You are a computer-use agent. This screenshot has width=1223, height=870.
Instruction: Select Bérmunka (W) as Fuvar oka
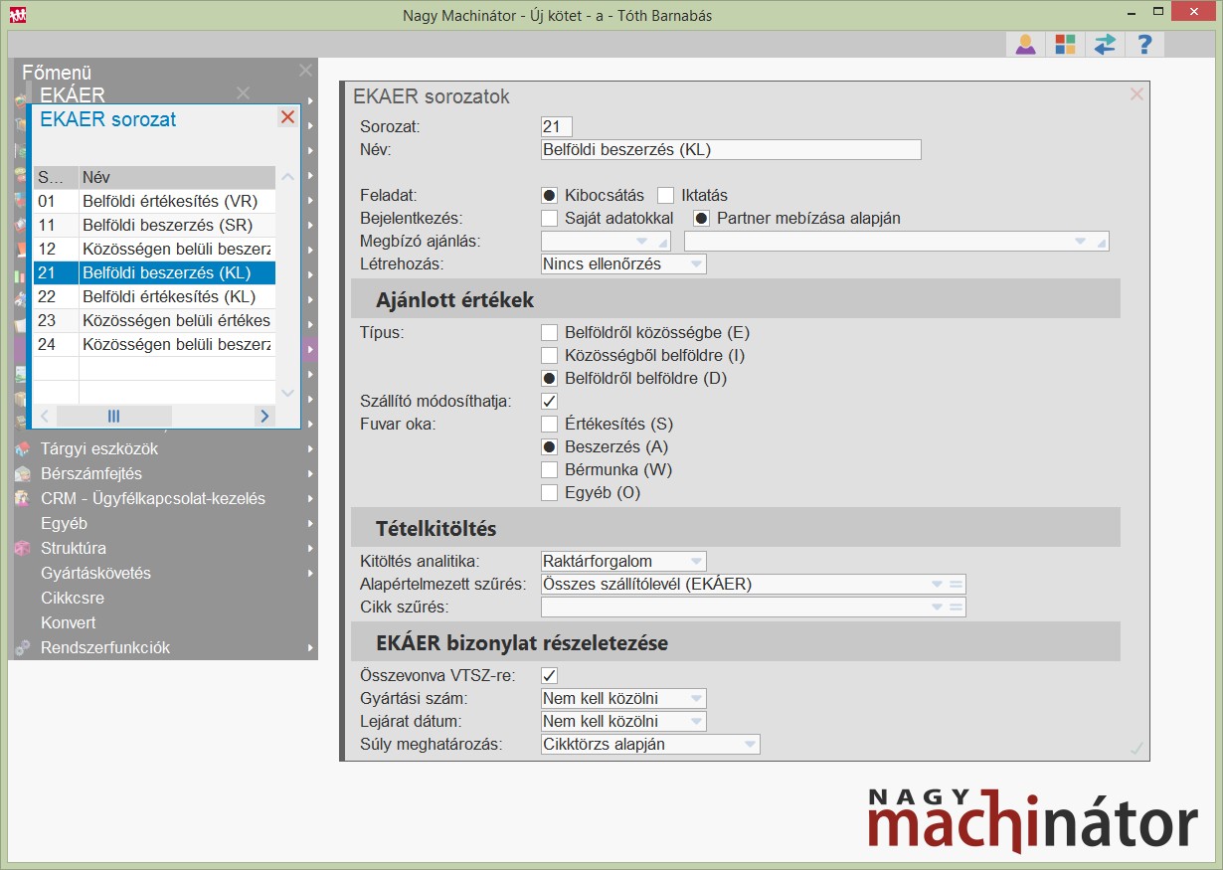pyautogui.click(x=549, y=469)
